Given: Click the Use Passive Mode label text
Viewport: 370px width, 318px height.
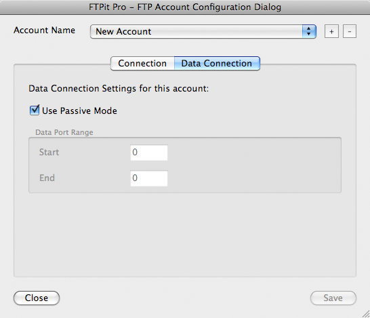Looking at the screenshot, I should 79,111.
